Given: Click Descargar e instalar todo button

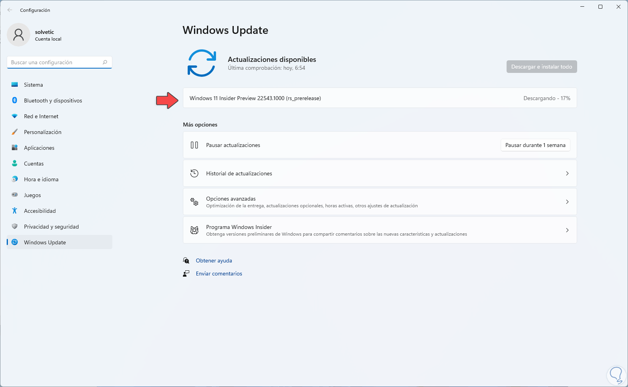Looking at the screenshot, I should 542,67.
